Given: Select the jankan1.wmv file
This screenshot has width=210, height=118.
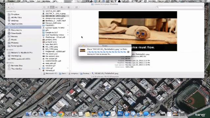Looking at the screenshot, I should [x=51, y=40].
